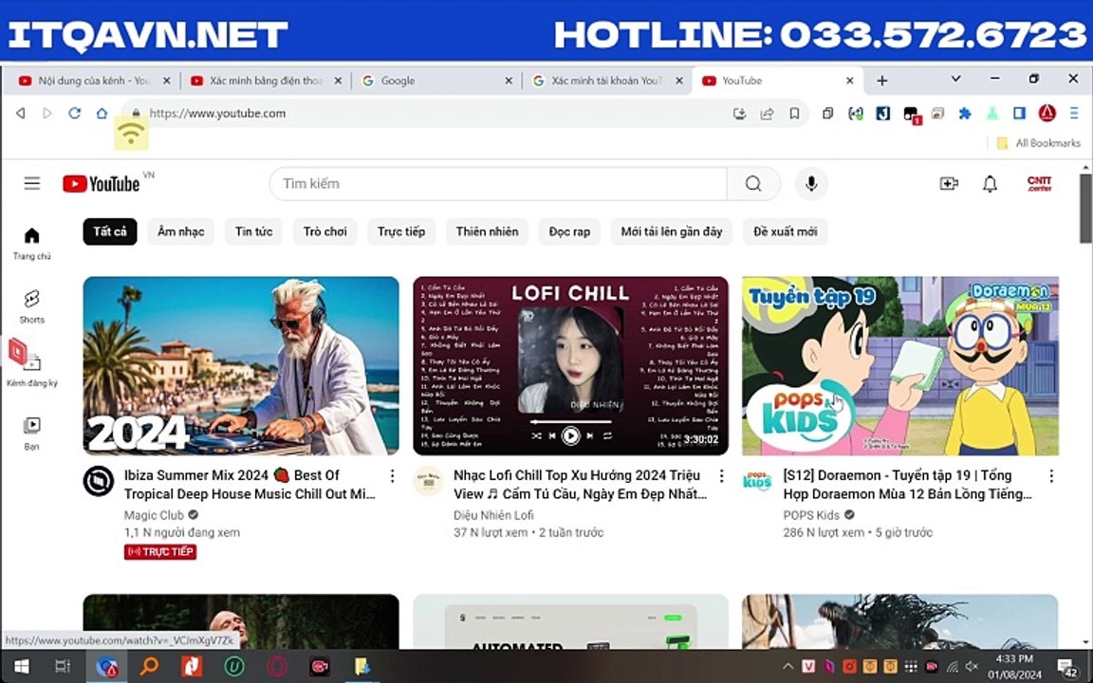The width and height of the screenshot is (1093, 683).
Task: Open the browser main menu icon
Action: 1074,113
